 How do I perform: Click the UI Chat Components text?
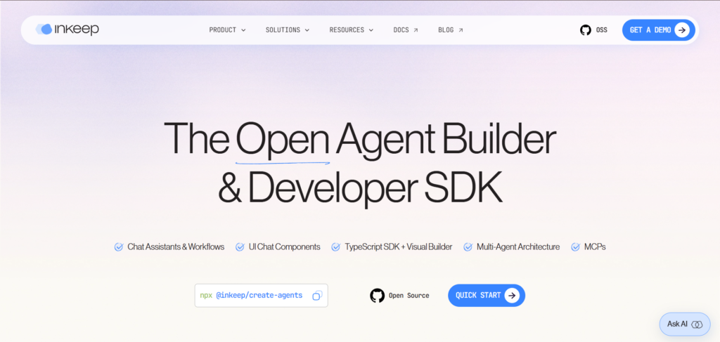pyautogui.click(x=285, y=246)
